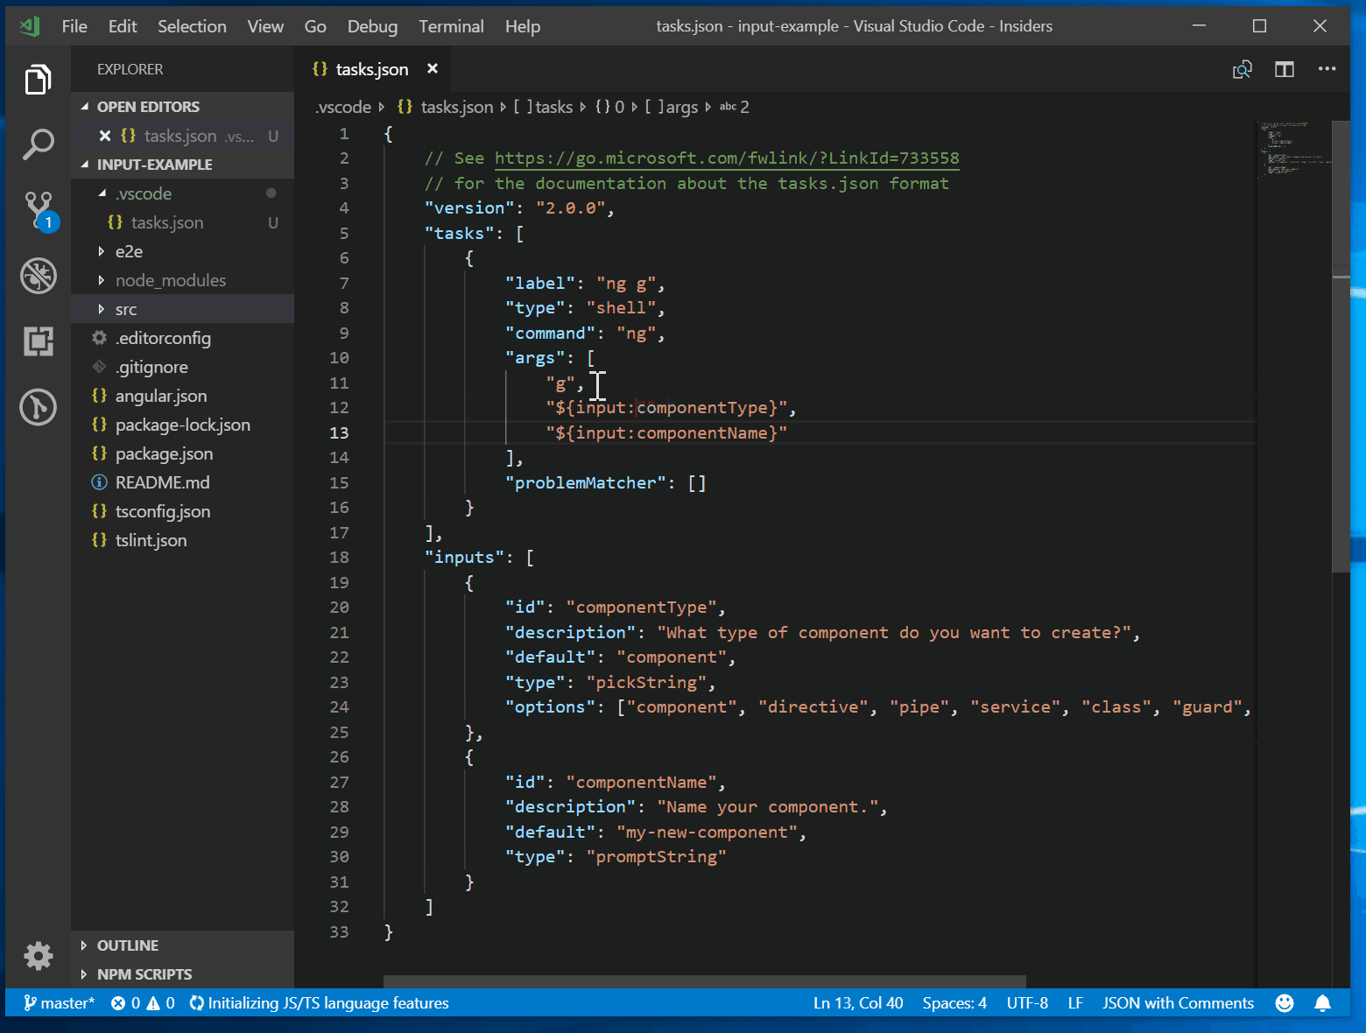Change language mode JSON with Comments
The width and height of the screenshot is (1366, 1033).
[x=1178, y=1003]
